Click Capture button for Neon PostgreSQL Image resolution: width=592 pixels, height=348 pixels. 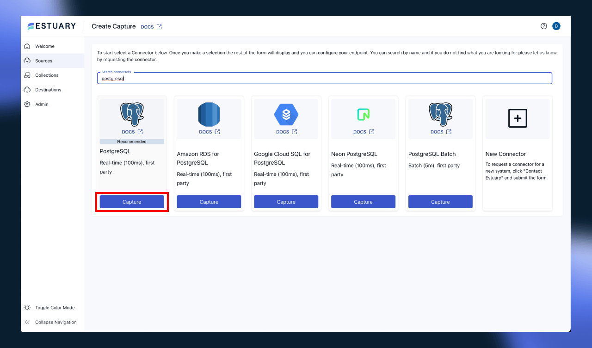[364, 202]
